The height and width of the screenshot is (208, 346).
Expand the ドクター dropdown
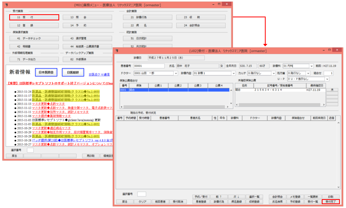pyautogui.click(x=176, y=73)
